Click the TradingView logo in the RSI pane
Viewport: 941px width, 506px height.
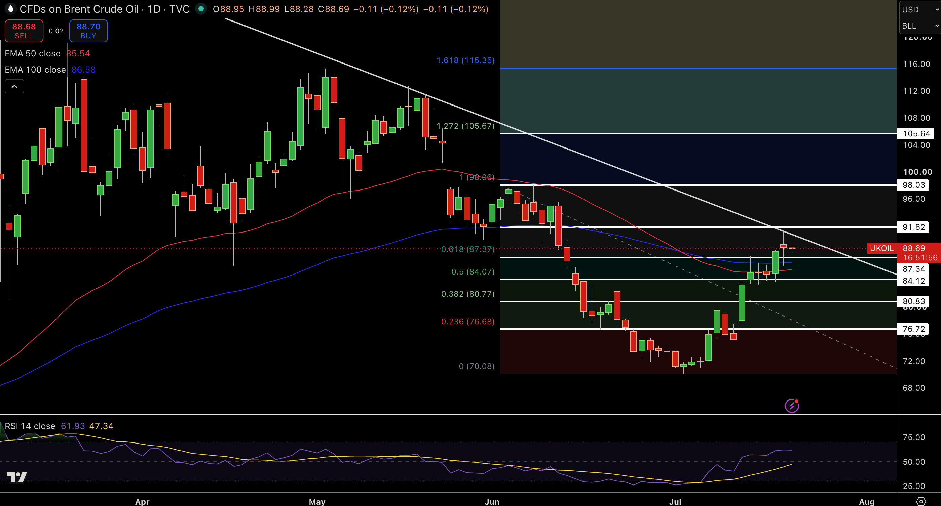pyautogui.click(x=16, y=477)
